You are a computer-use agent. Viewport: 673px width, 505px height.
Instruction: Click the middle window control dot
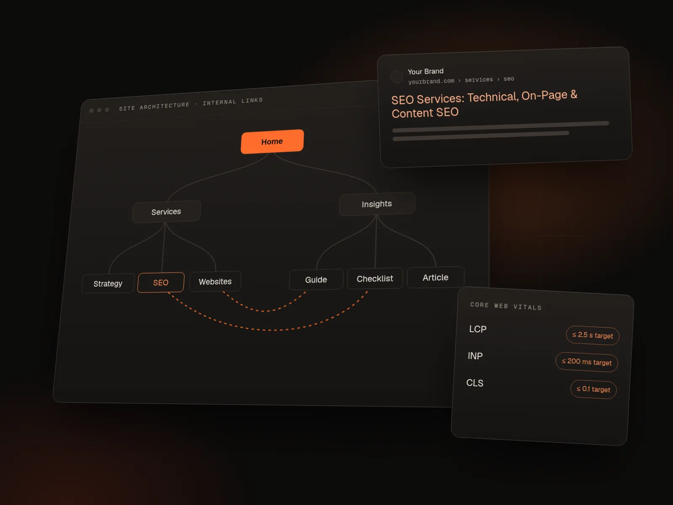tap(99, 110)
